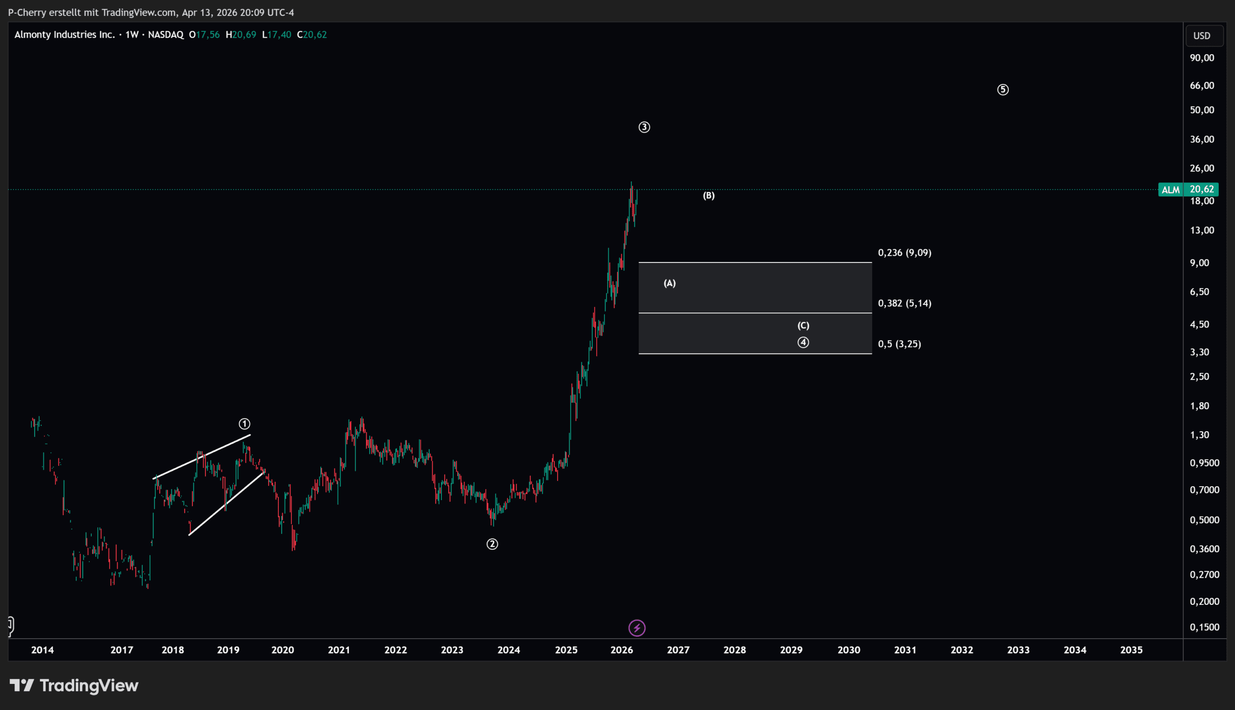This screenshot has width=1235, height=710.
Task: Select the circled wave 5 label
Action: click(1002, 90)
